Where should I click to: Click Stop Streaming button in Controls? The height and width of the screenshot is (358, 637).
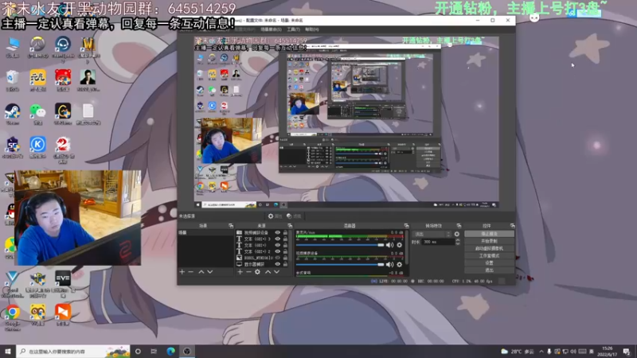click(x=489, y=234)
